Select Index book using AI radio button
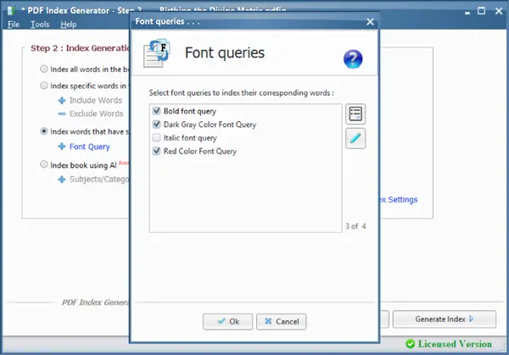 pos(44,164)
